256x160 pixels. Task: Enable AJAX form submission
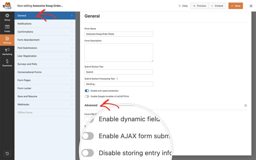coord(88,136)
